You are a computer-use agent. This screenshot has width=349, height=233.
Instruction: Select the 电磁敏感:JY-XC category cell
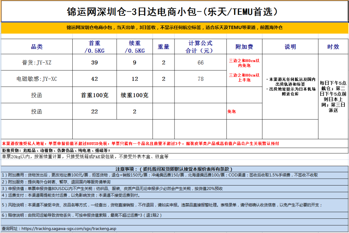click(37, 79)
